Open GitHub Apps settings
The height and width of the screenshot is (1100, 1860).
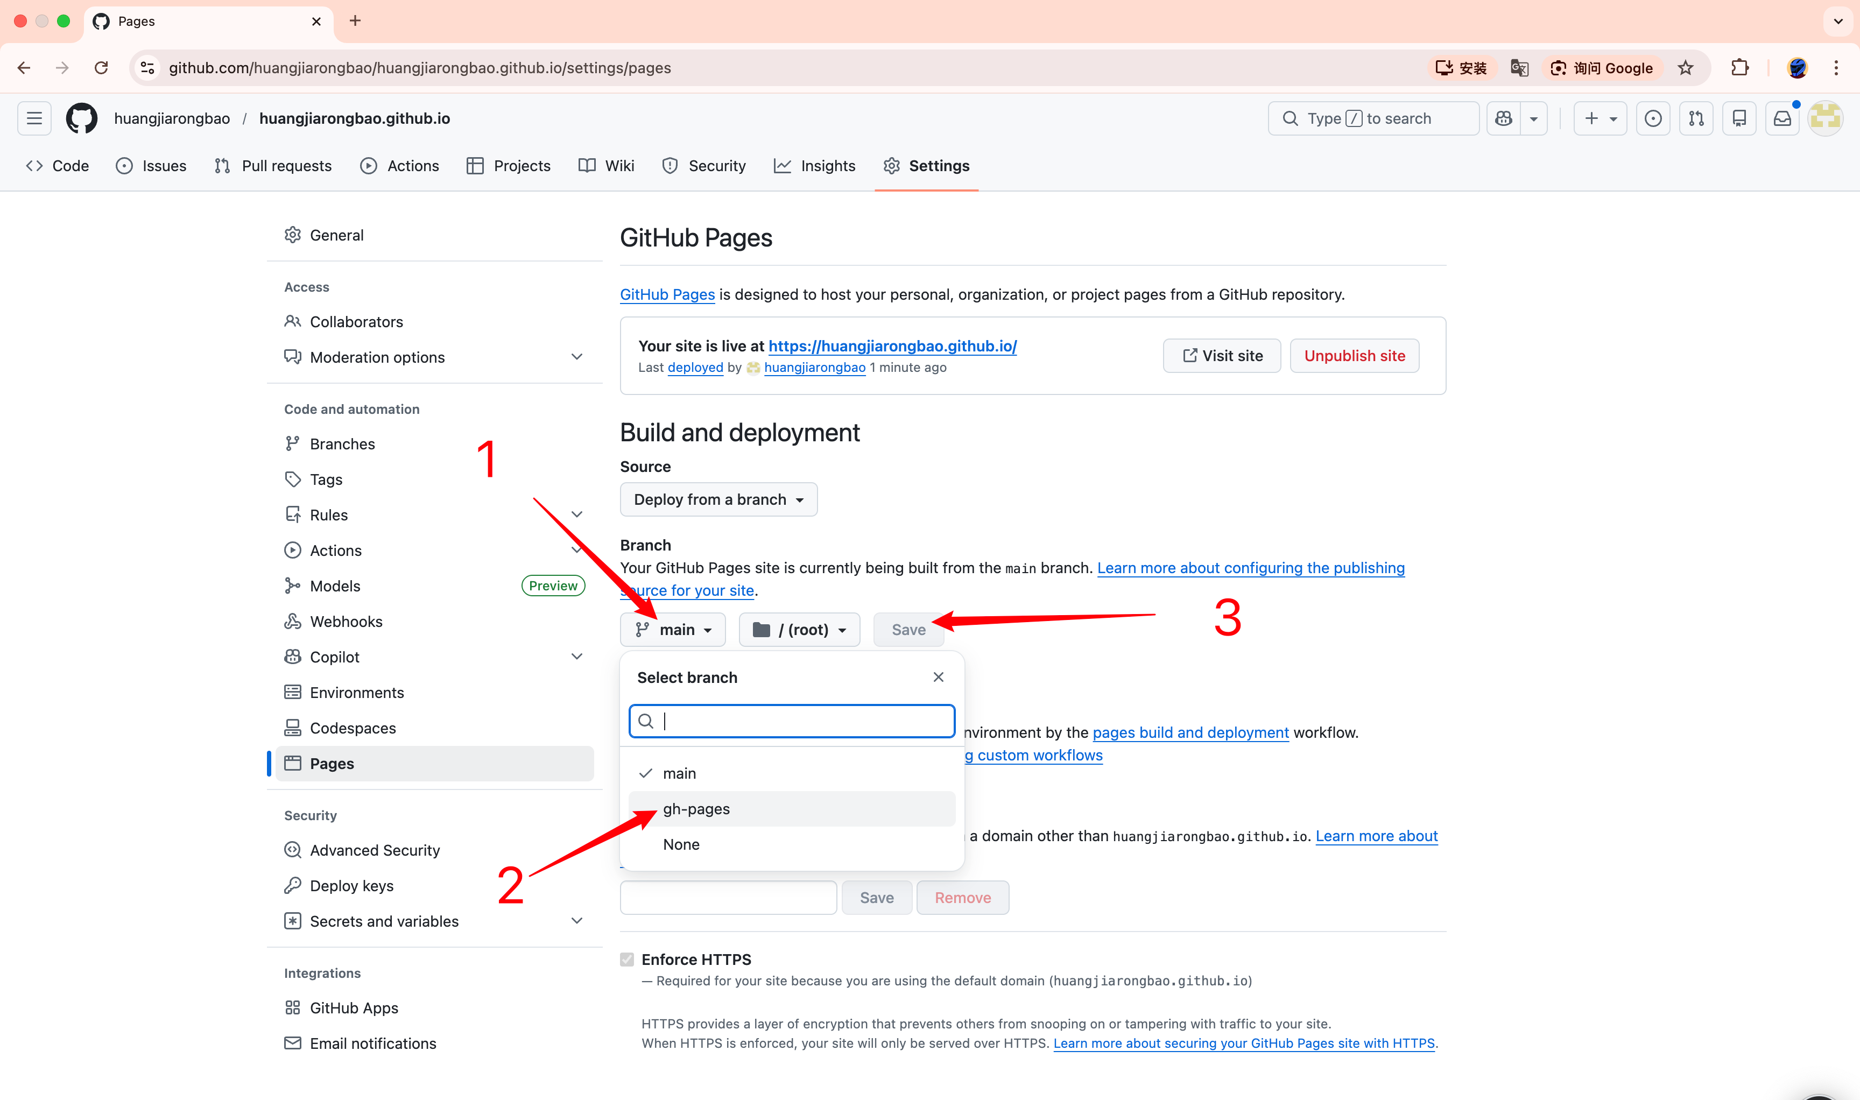[x=435, y=1008]
